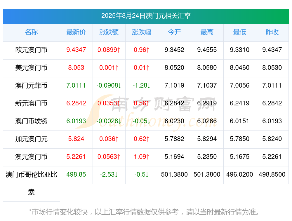The width and height of the screenshot is (292, 221).
Task: Click previous close 498.8500
Action: tap(272, 175)
